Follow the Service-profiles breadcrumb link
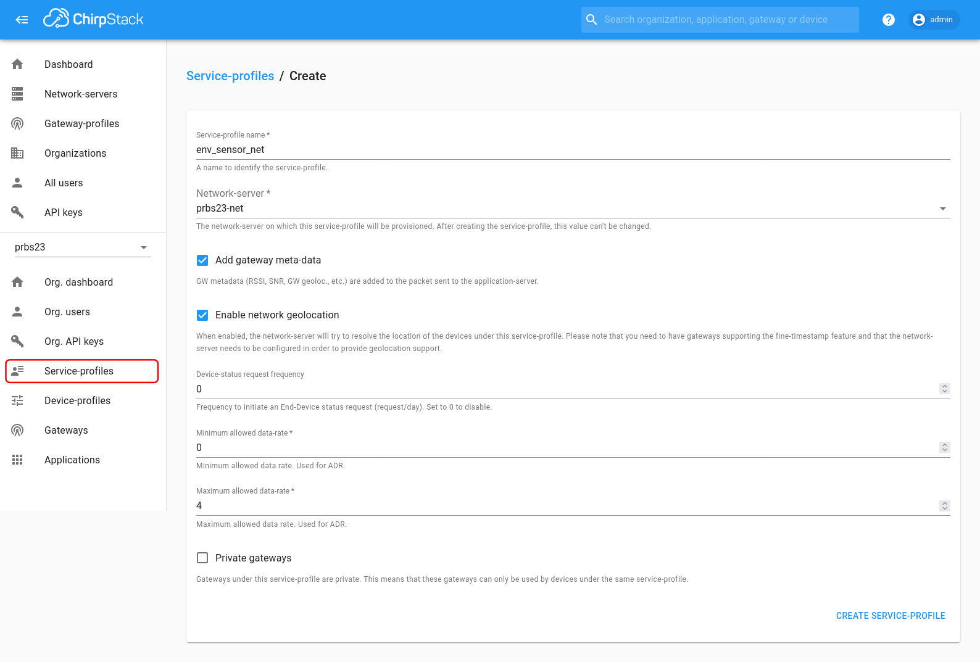Image resolution: width=980 pixels, height=662 pixels. (x=230, y=76)
